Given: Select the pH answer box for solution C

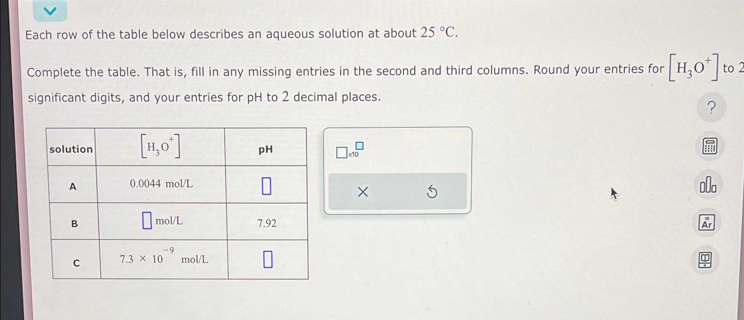Looking at the screenshot, I should [x=268, y=260].
